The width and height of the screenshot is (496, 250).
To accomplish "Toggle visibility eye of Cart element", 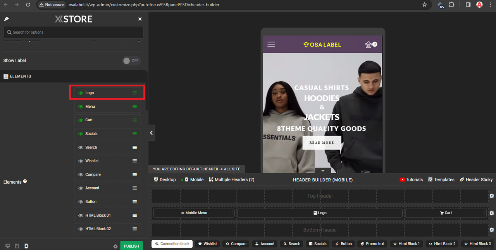I will (x=81, y=120).
